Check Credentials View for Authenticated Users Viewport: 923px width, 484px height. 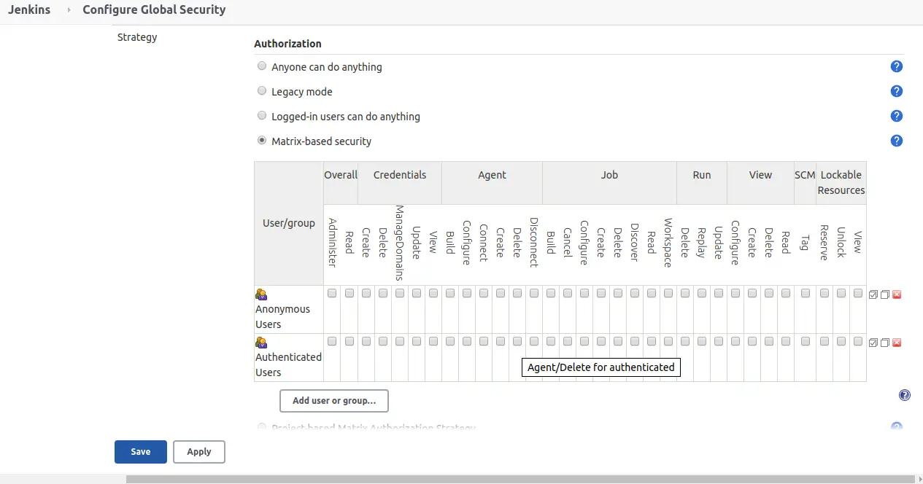[x=433, y=341]
